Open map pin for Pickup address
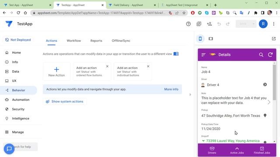 265,116
